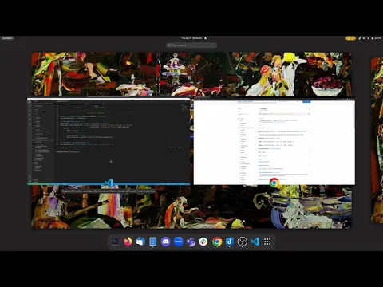Open the blue d-letter app in dock
383x287 pixels.
(230, 242)
